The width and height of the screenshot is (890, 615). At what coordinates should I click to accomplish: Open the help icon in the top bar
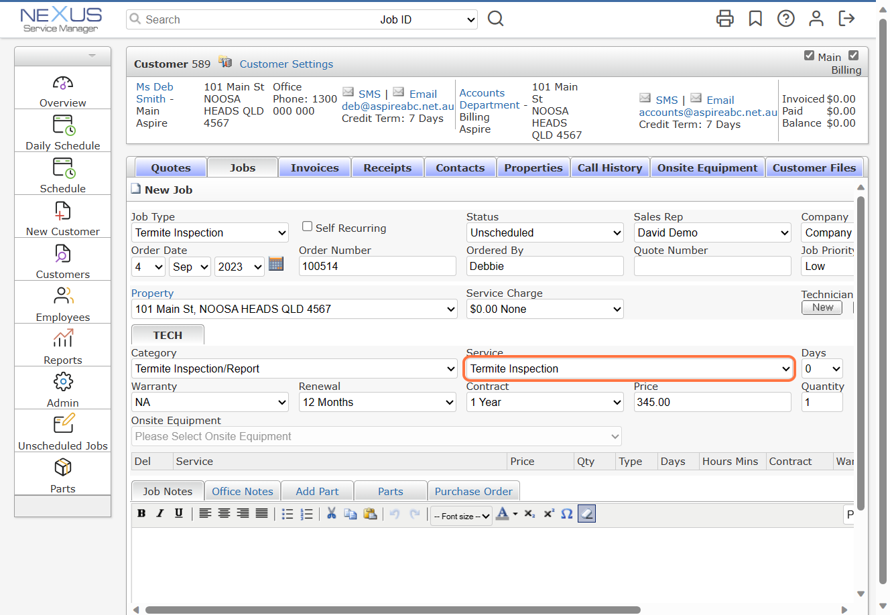click(x=785, y=19)
